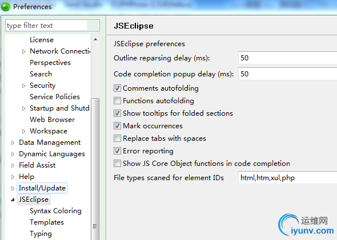Enable Replace tabs with spaces

117,139
